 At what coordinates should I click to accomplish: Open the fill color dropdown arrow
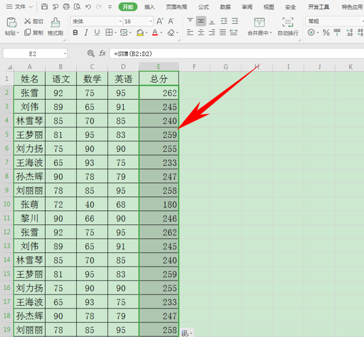(146, 33)
